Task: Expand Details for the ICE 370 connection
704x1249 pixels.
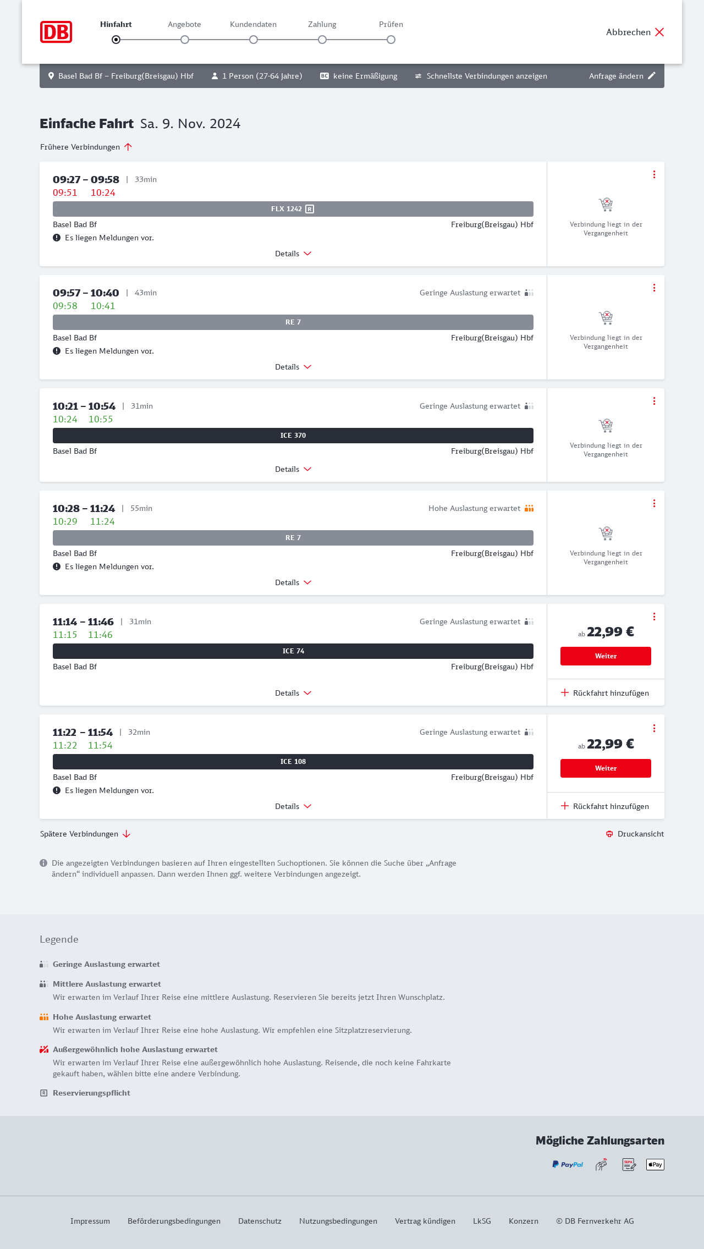Action: click(293, 469)
